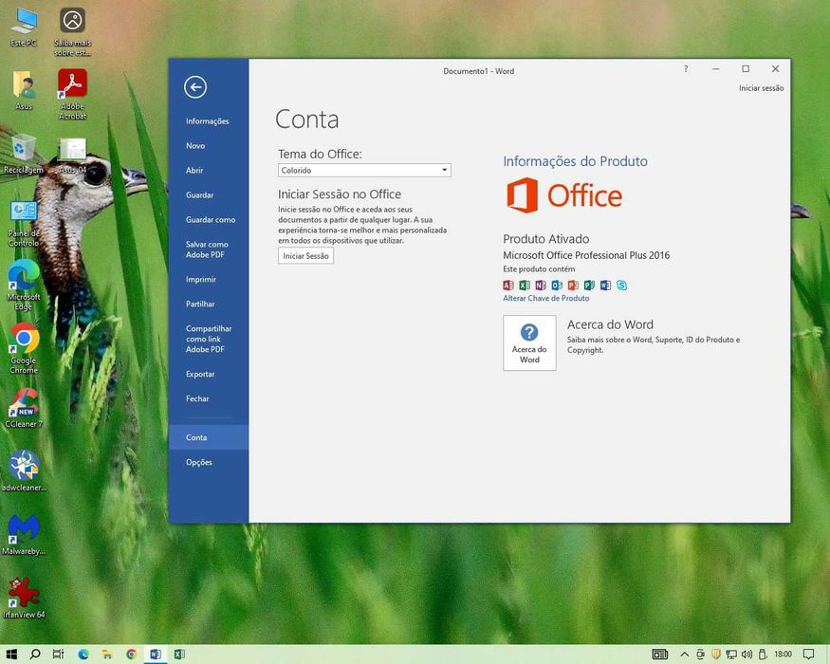830x664 pixels.
Task: Show hidden tray icons chevron
Action: (685, 655)
